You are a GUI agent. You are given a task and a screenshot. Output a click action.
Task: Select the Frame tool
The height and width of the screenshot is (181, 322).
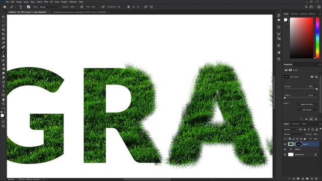pyautogui.click(x=4, y=38)
